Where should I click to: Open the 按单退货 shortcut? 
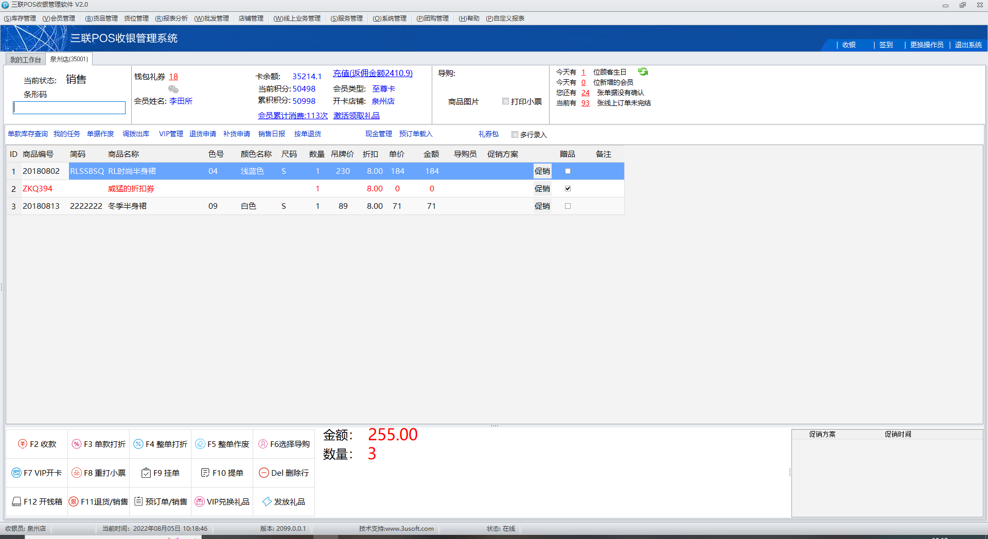[308, 134]
